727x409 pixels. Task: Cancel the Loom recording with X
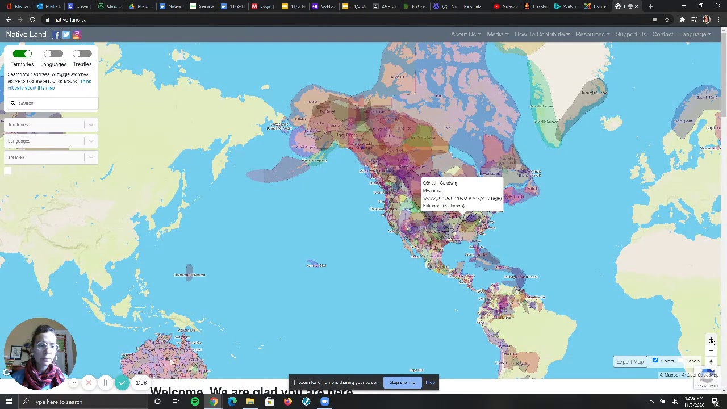[89, 383]
